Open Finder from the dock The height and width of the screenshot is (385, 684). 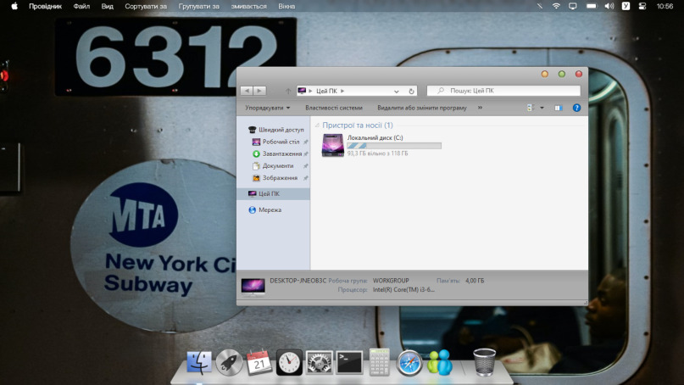point(199,362)
